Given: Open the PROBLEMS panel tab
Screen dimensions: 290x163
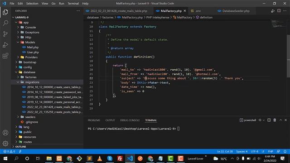Looking at the screenshot, I should point(94,120).
